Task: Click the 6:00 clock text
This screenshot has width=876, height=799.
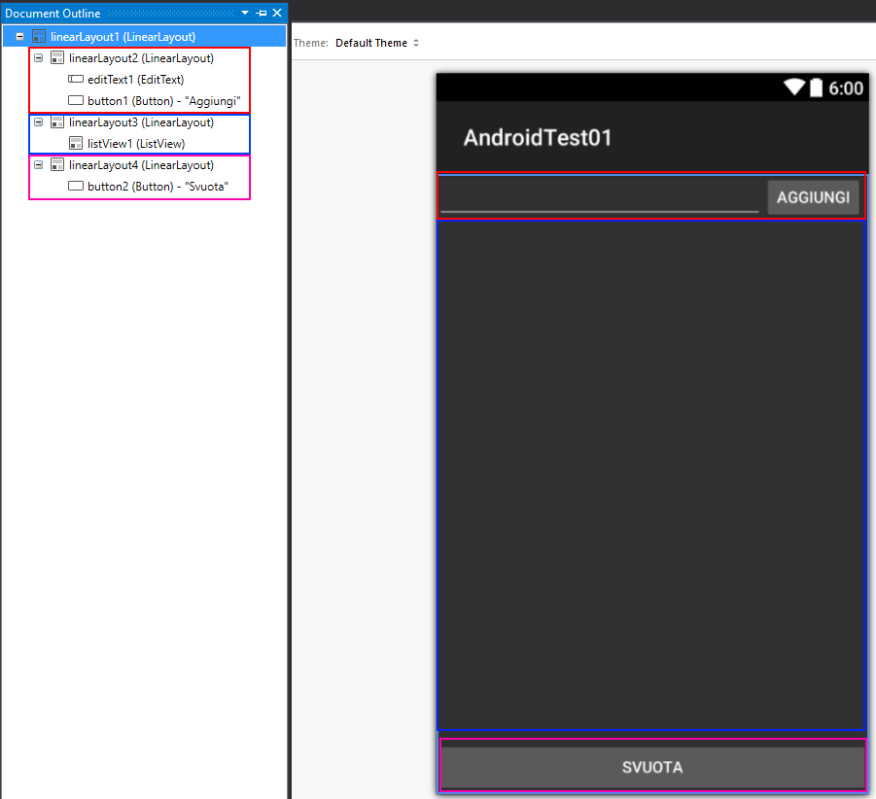Action: [846, 88]
